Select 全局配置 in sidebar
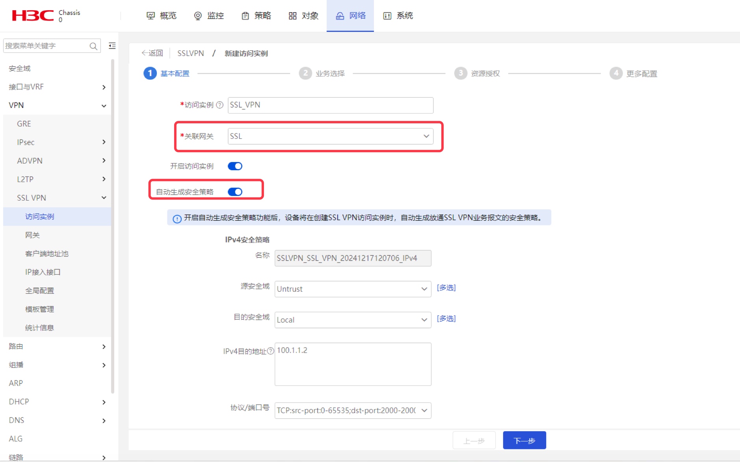This screenshot has width=740, height=462. [58, 291]
